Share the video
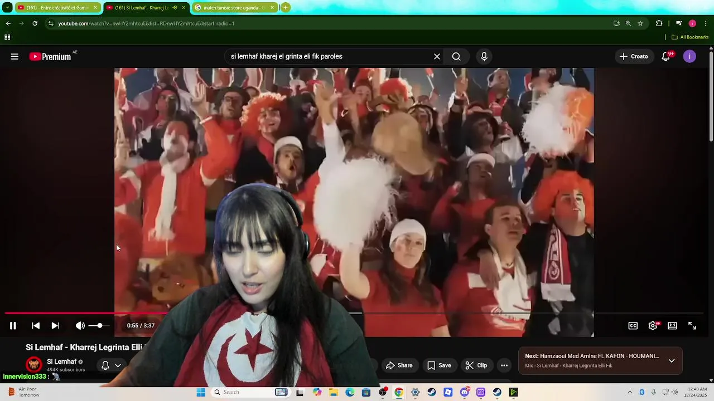Viewport: 714px width, 401px height. [399, 365]
